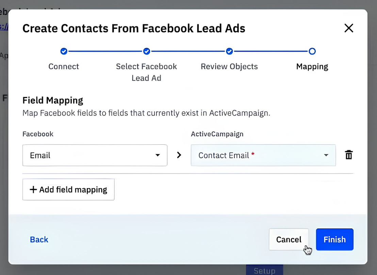
Task: Click the Add field mapping button
Action: pos(68,190)
